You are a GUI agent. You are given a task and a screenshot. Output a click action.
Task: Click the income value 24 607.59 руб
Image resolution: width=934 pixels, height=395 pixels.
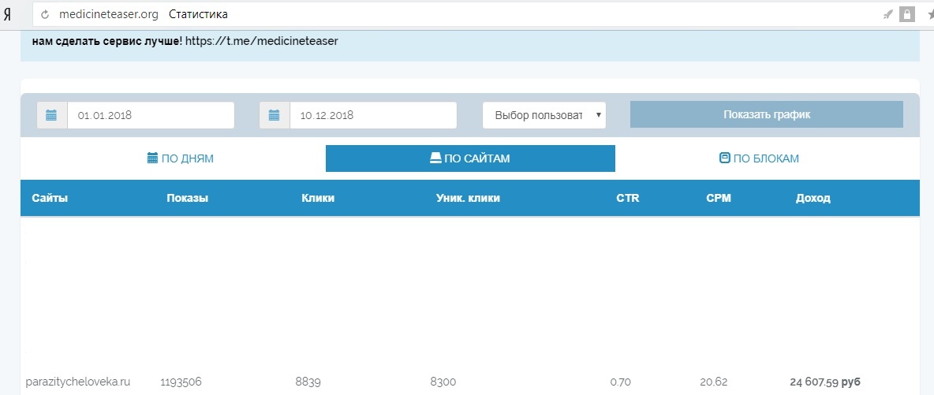[826, 382]
